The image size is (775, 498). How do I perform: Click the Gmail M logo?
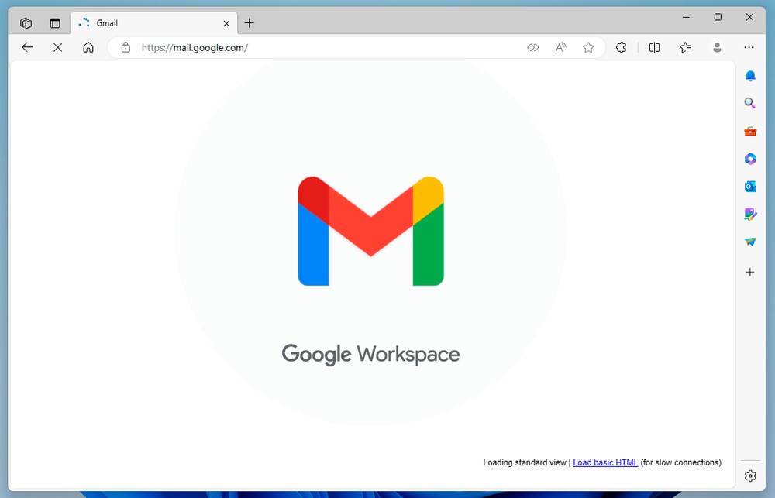coord(370,231)
